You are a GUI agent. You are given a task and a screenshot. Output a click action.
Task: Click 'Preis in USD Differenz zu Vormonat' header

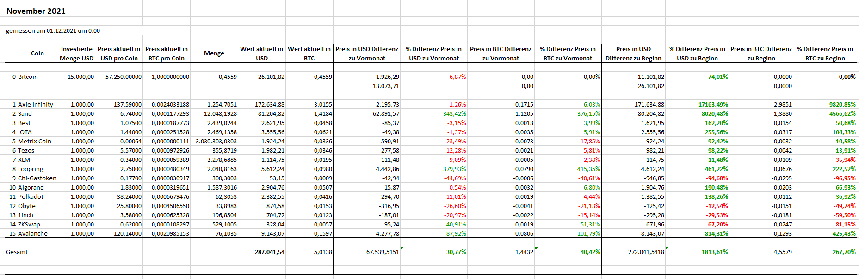pyautogui.click(x=367, y=53)
